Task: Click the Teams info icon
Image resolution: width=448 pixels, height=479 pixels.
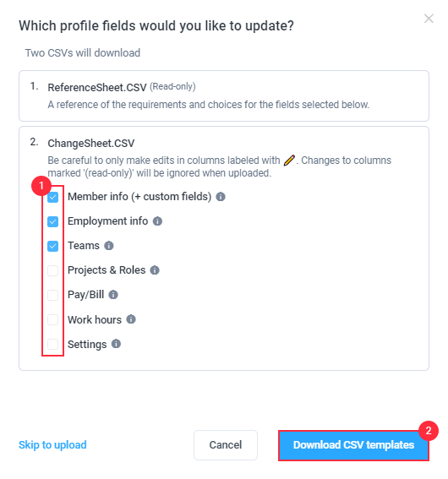Action: [109, 246]
